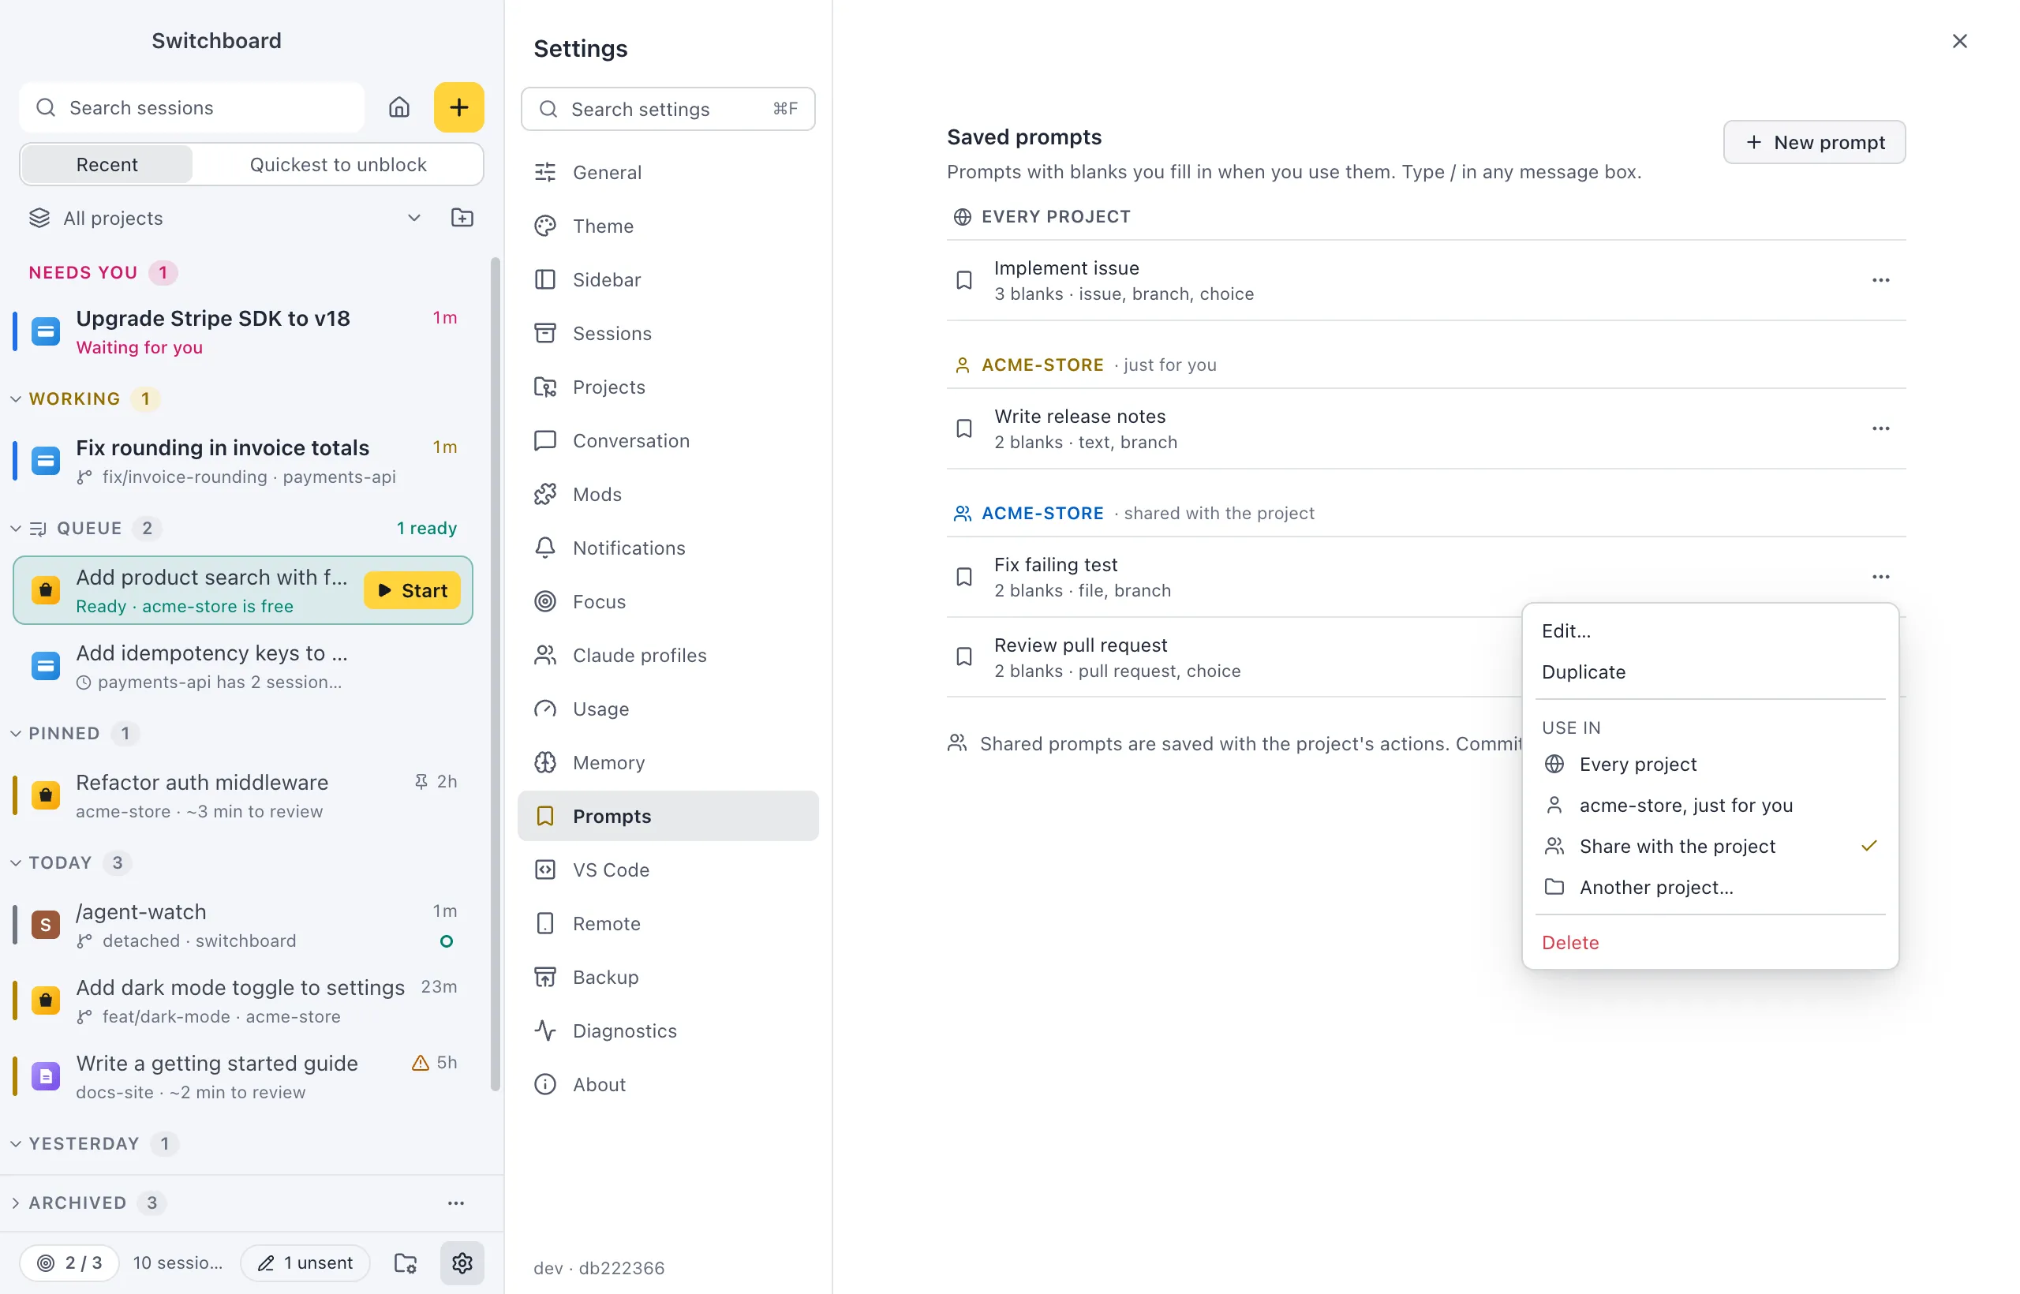Open the Archived section three-dot menu
The width and height of the screenshot is (2020, 1294).
click(456, 1203)
